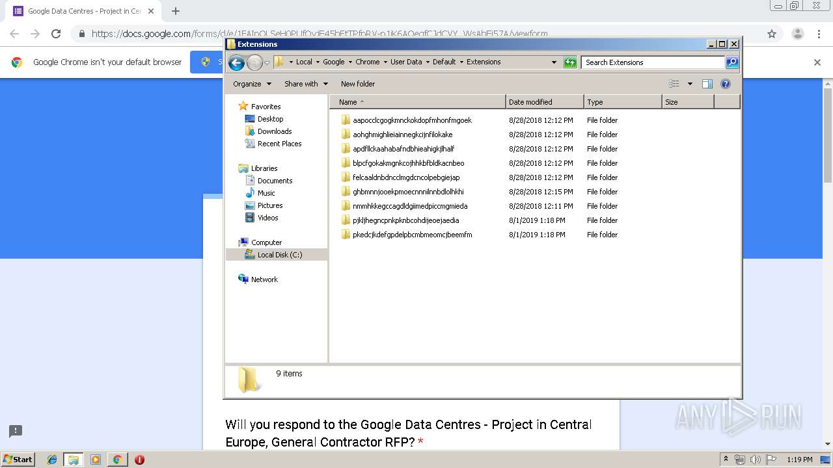Select folder pjkljhegncpnkpknbcohdijeoejaedia
This screenshot has height=468, width=833.
tap(405, 220)
